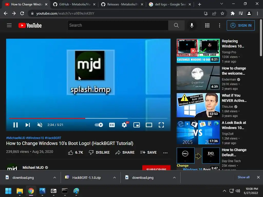Unmute the video player volume
The height and width of the screenshot is (197, 263).
pos(40,125)
